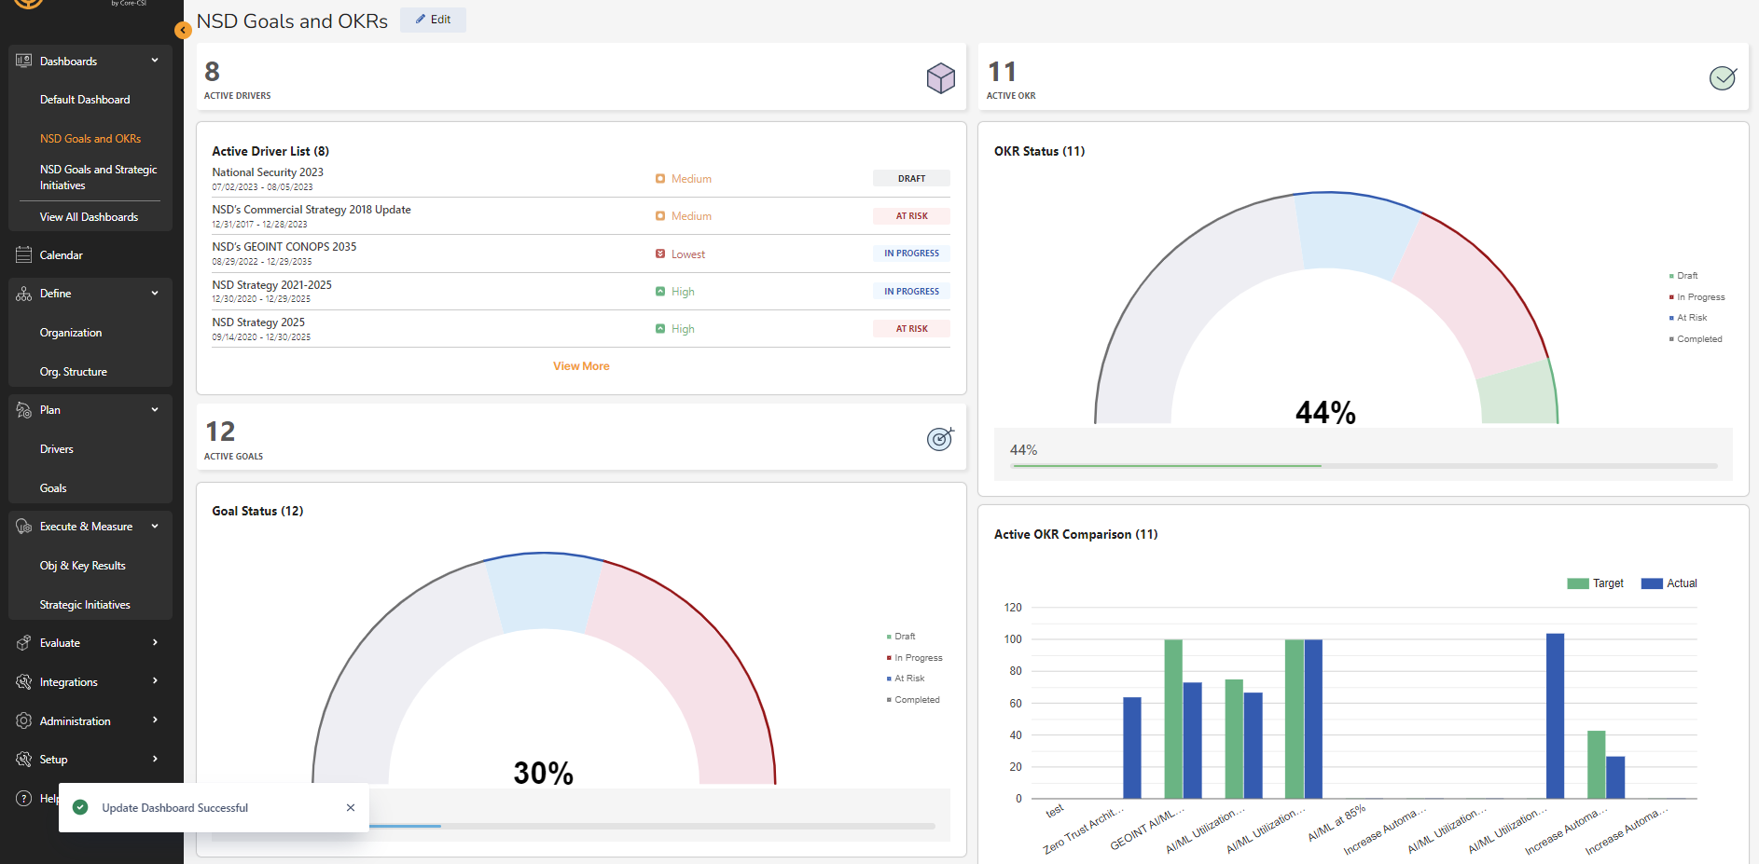Click the Evaluate sidebar icon
This screenshot has height=864, width=1759.
click(x=22, y=642)
